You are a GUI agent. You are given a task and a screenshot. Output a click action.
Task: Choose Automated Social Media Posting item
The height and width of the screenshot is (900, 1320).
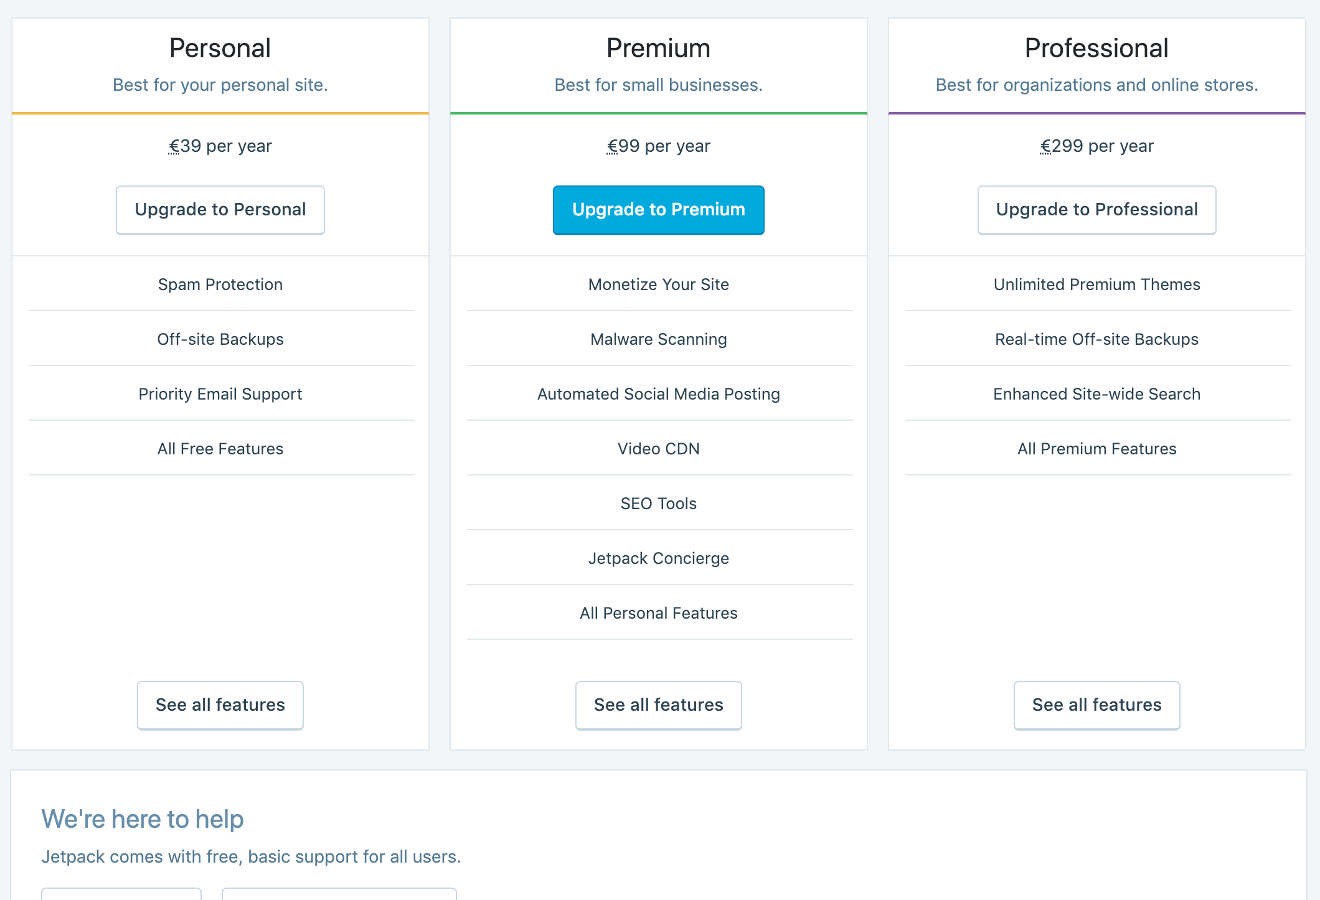click(659, 394)
